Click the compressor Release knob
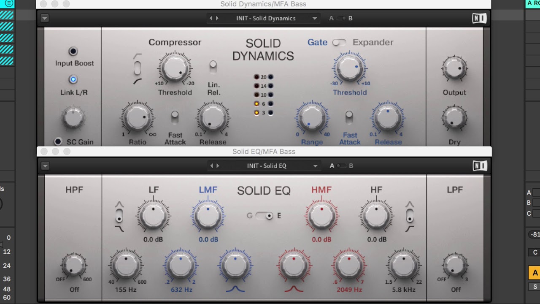540x304 pixels. tap(213, 118)
